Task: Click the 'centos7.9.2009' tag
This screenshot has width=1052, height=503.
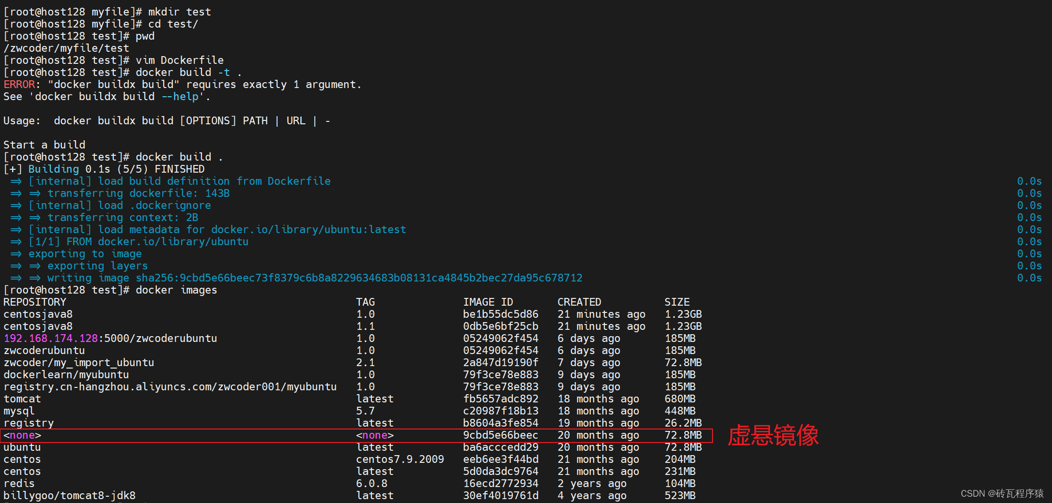Action: coord(400,459)
